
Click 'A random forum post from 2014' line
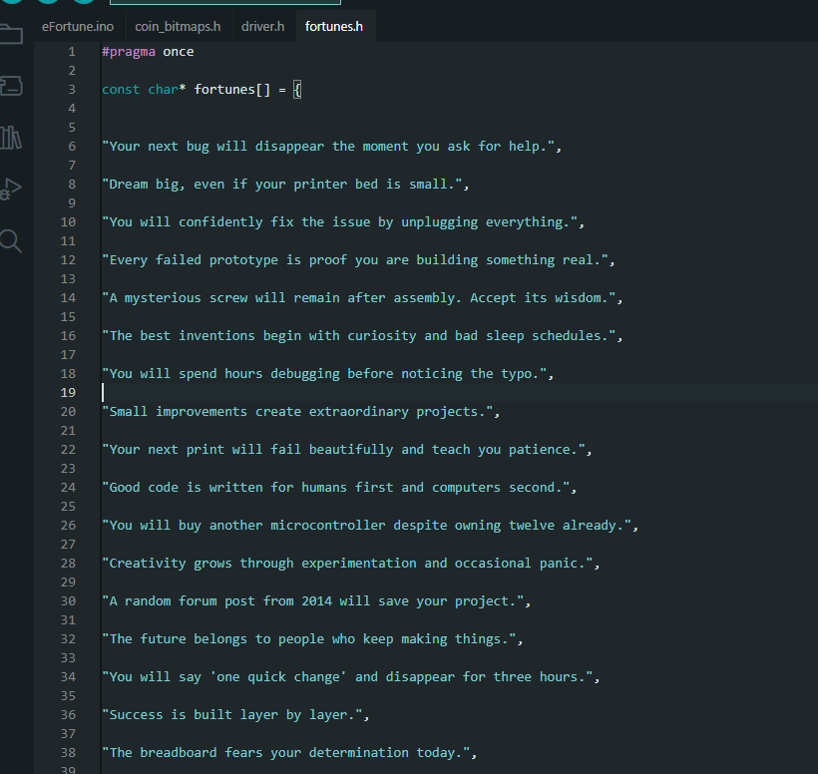tap(316, 601)
